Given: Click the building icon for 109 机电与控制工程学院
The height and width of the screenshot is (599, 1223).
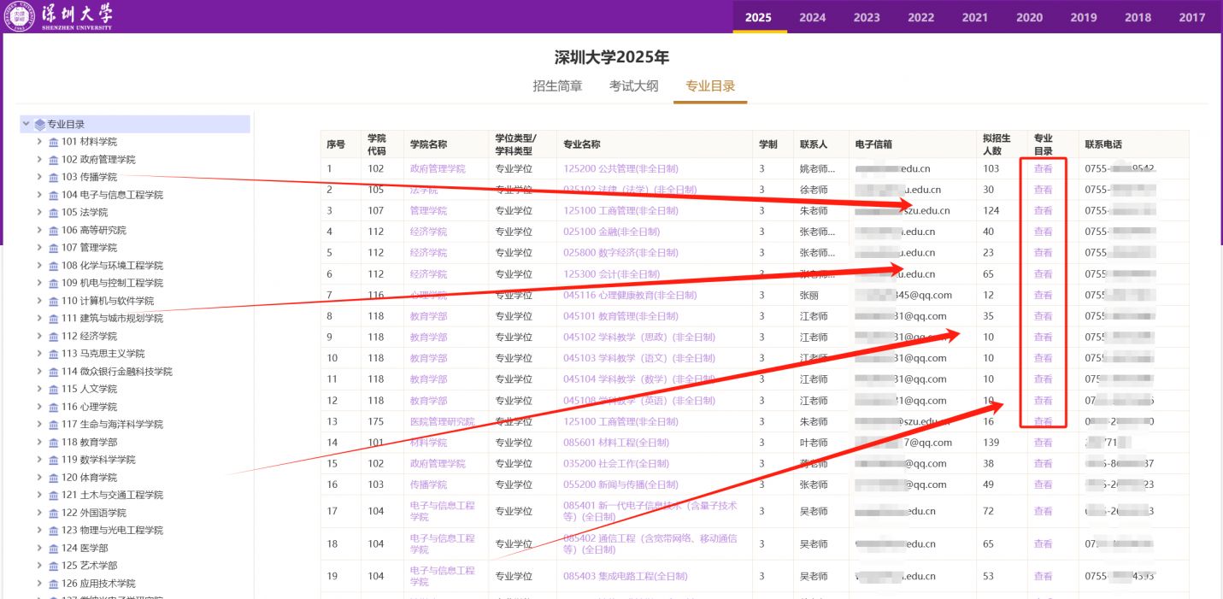Looking at the screenshot, I should point(54,284).
